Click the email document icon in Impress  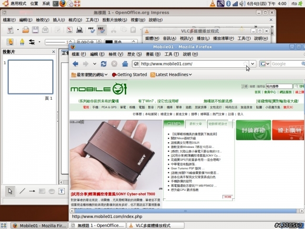pyautogui.click(x=45, y=30)
